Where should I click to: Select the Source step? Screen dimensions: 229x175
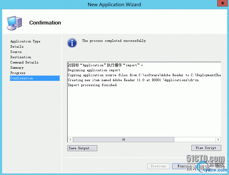[x=16, y=52]
